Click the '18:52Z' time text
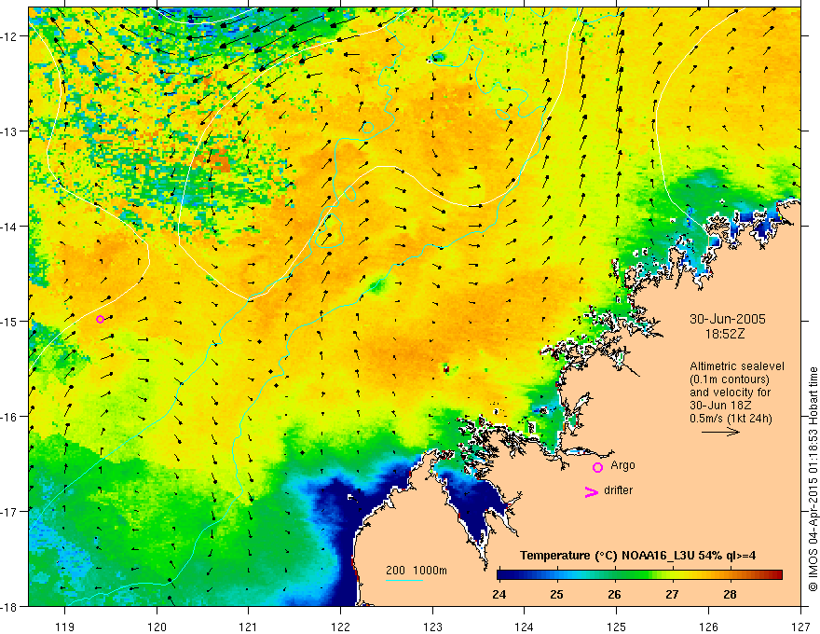This screenshot has height=634, width=820. click(x=725, y=334)
